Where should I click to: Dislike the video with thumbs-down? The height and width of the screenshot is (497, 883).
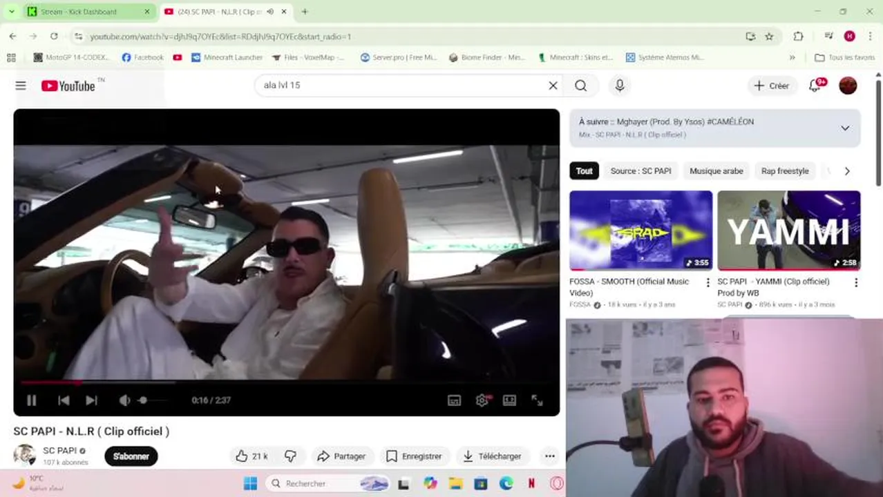point(291,456)
